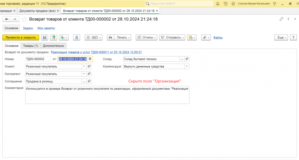Open the Контрагент record icon
The width and height of the screenshot is (299, 160).
[x=89, y=74]
